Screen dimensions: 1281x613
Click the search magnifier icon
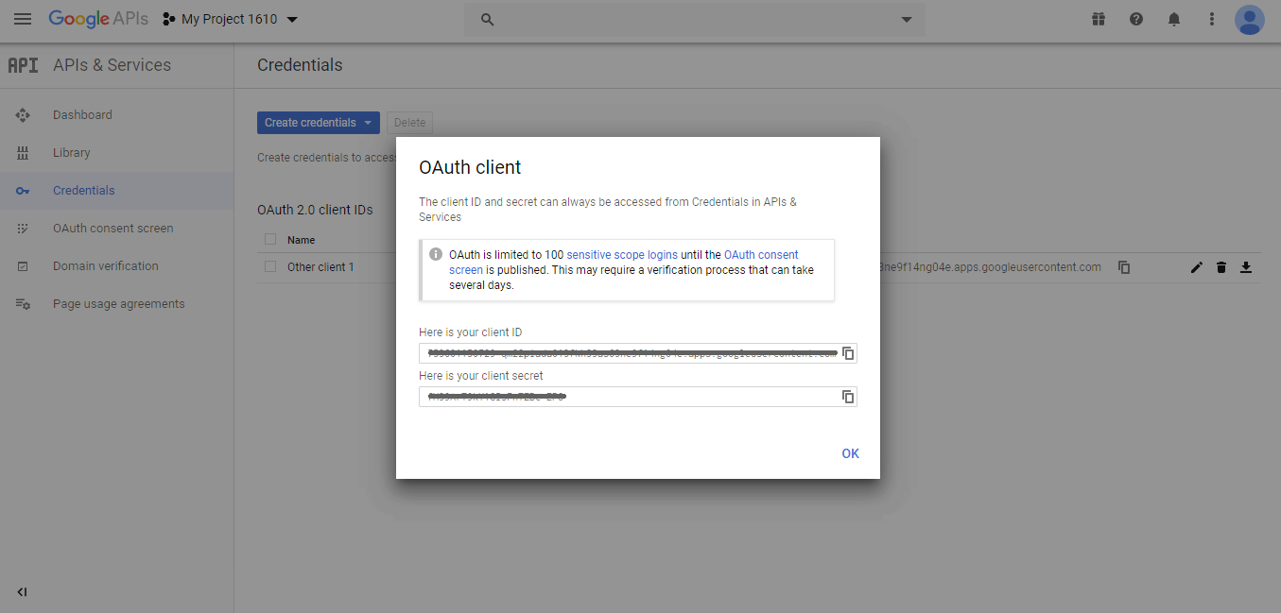(488, 19)
